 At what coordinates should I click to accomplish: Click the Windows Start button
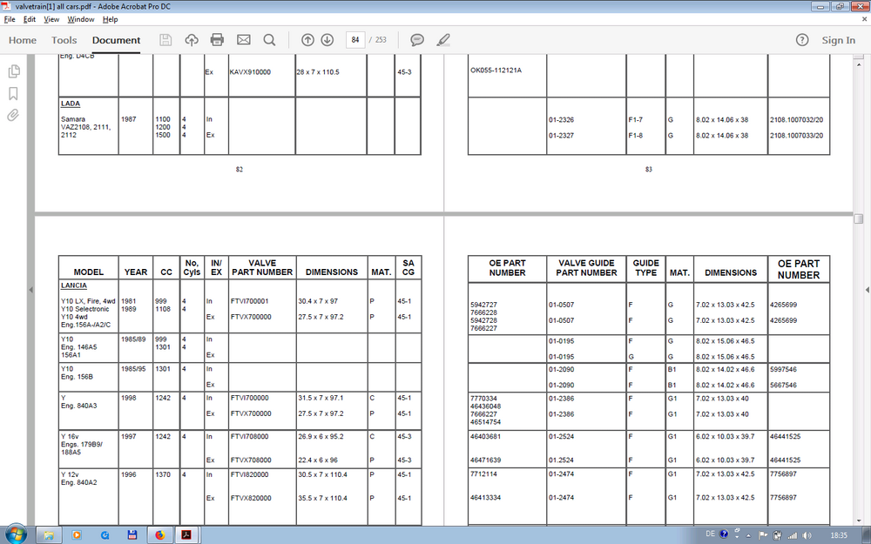tap(15, 534)
